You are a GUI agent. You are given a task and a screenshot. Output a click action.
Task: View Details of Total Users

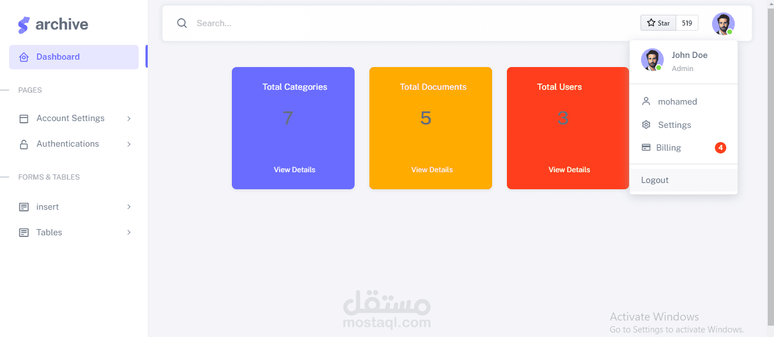point(569,170)
